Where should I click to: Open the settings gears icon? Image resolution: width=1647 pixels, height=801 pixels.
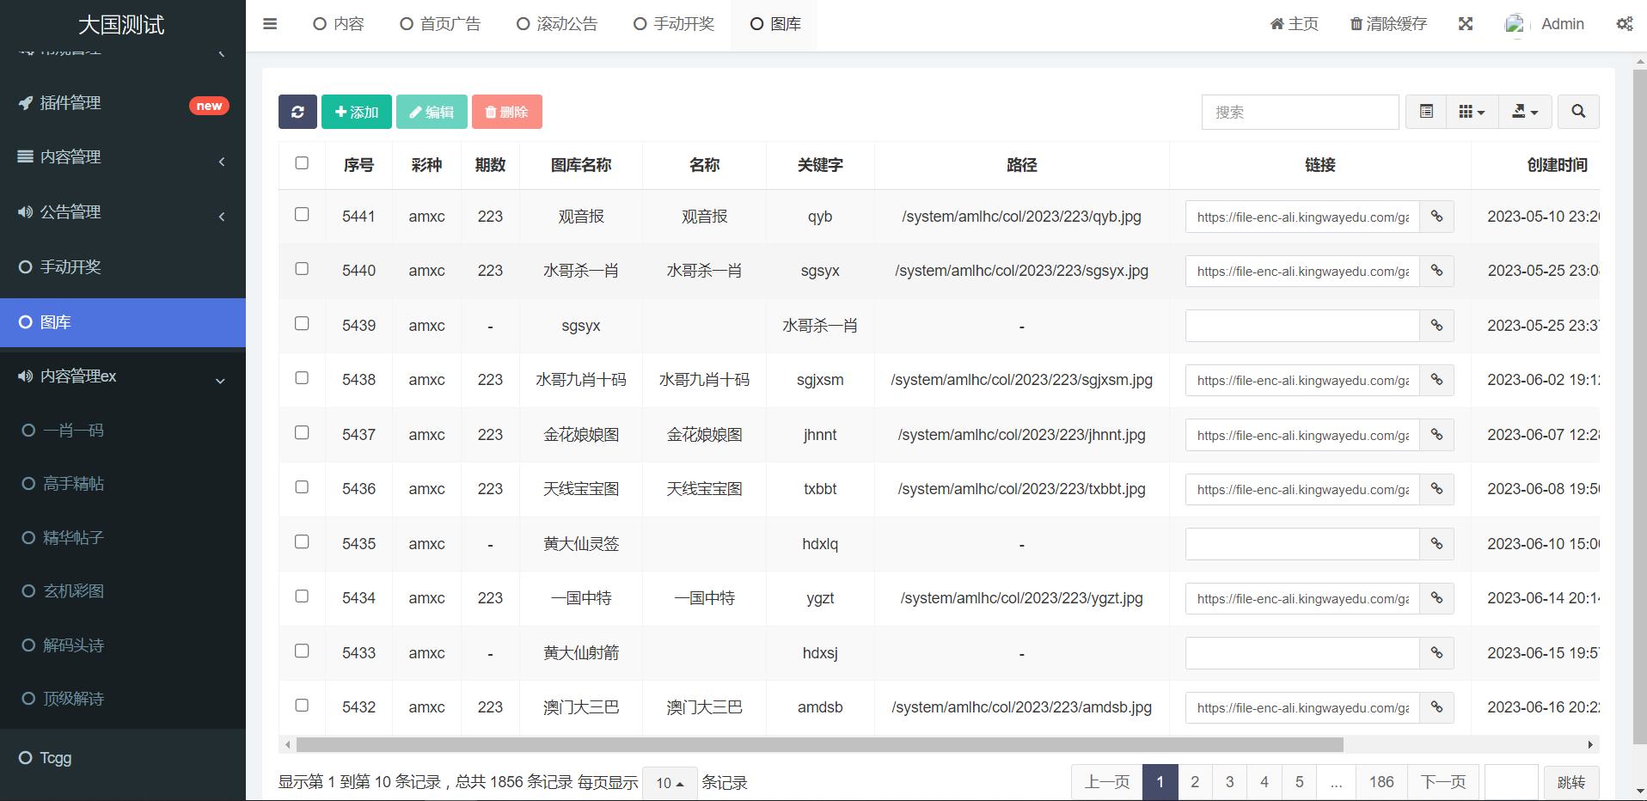pos(1624,24)
